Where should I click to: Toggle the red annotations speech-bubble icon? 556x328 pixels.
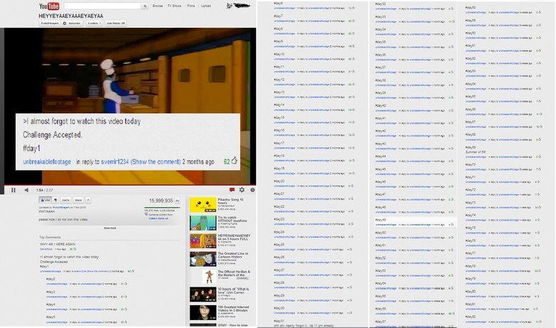coord(232,190)
